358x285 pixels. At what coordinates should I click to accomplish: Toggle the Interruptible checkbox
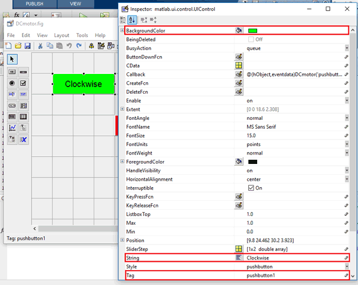tap(251, 188)
